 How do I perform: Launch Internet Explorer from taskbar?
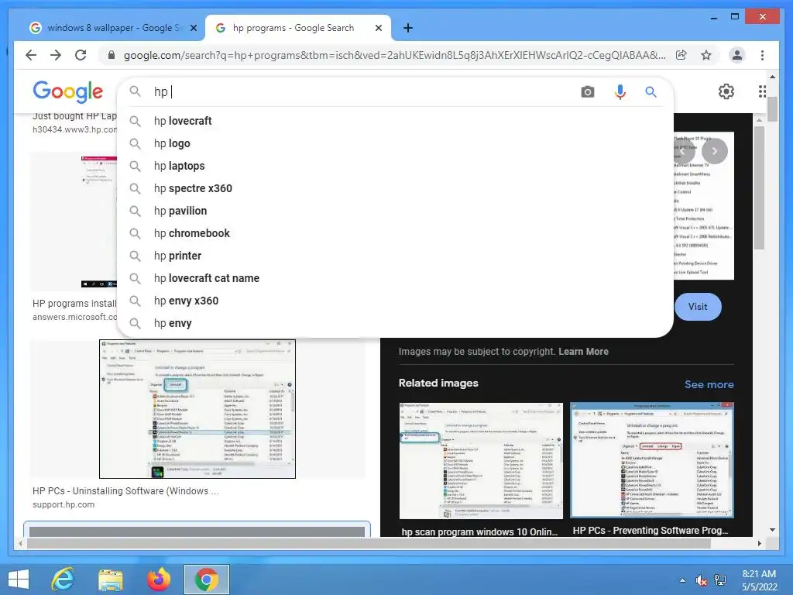(x=63, y=580)
